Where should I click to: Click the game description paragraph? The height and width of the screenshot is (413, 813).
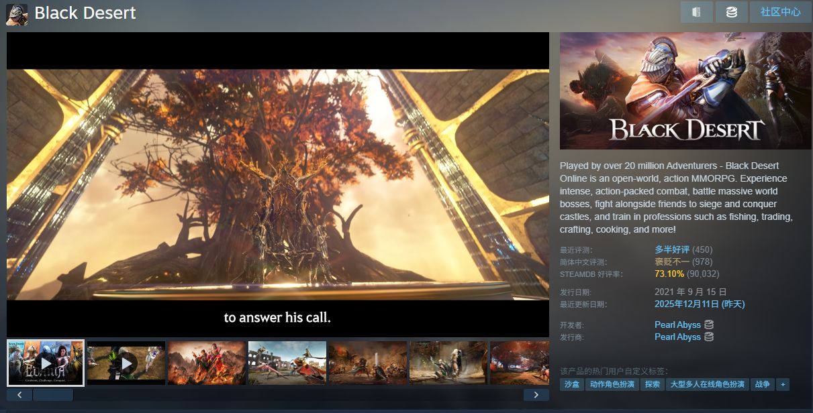(x=677, y=197)
